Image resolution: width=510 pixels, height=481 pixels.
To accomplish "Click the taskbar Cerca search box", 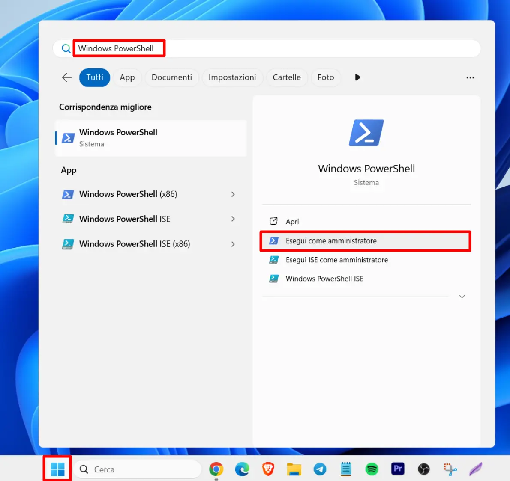I will [x=138, y=469].
